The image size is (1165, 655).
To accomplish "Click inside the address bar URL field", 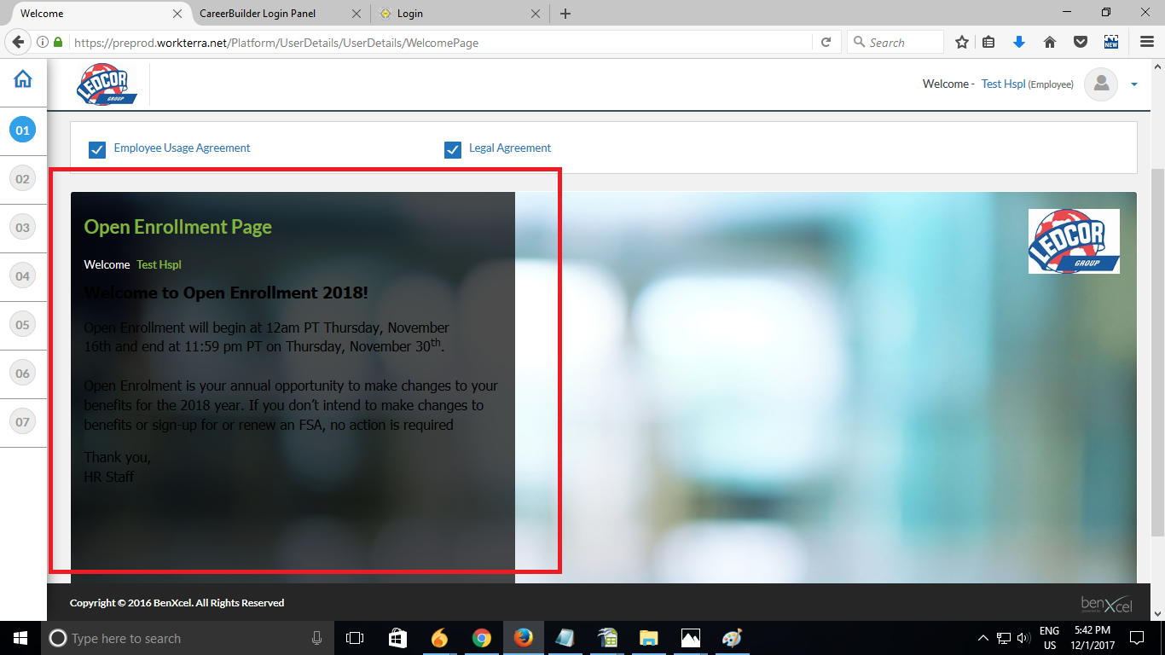I will click(x=341, y=42).
